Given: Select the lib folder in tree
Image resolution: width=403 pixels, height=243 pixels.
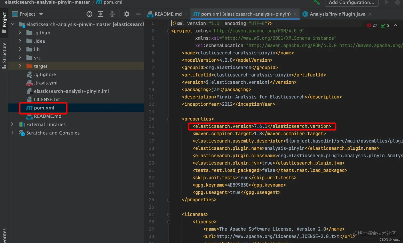Looking at the screenshot, I should pyautogui.click(x=37, y=49).
